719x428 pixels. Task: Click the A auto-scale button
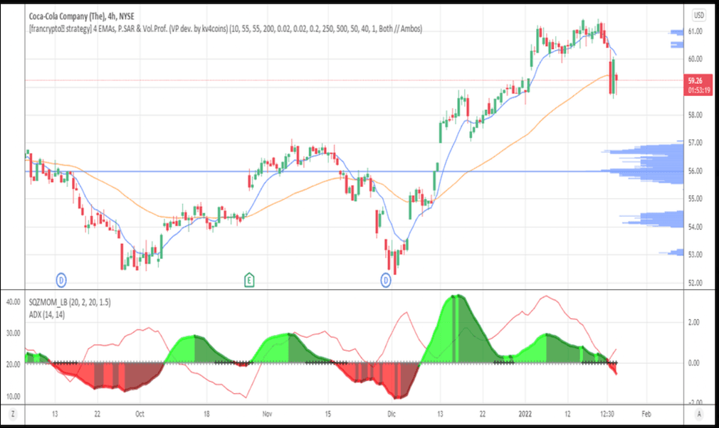click(699, 414)
